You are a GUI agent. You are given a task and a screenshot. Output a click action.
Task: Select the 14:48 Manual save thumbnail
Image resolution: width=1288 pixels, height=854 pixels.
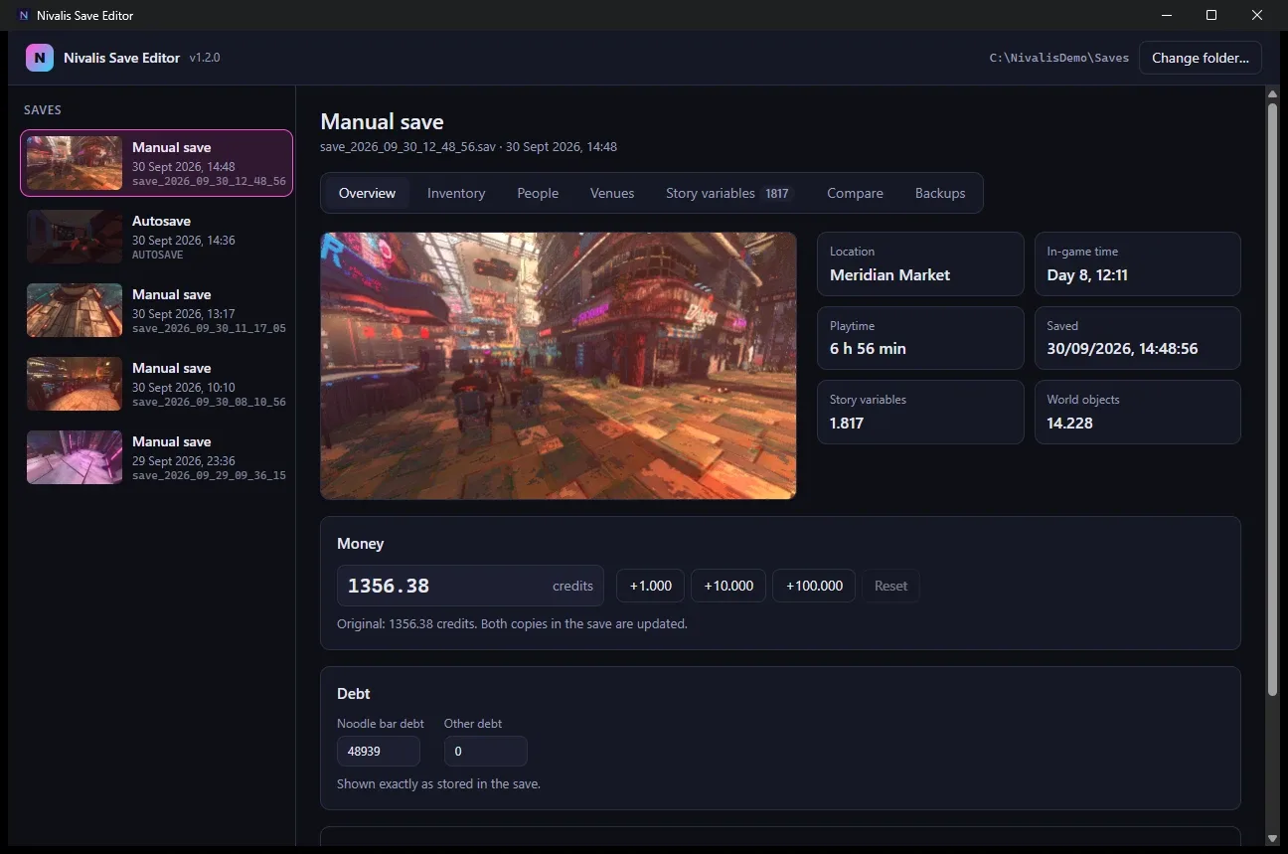coord(75,163)
